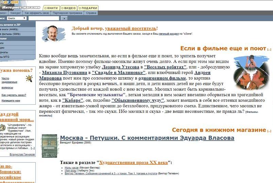Open the Справка menu item
This screenshot has height=183, width=273.
pyautogui.click(x=91, y=13)
